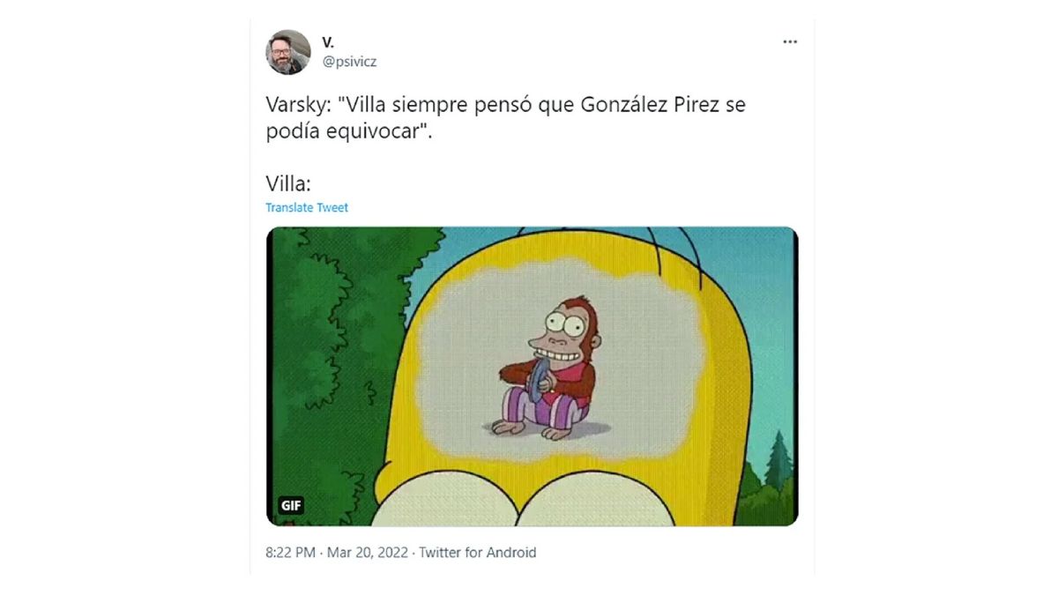Click the Translate Tweet link
This screenshot has height=595, width=1058.
pyautogui.click(x=307, y=208)
